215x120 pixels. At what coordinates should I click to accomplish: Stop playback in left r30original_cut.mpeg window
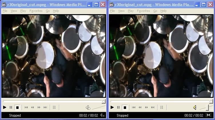click(x=17, y=107)
